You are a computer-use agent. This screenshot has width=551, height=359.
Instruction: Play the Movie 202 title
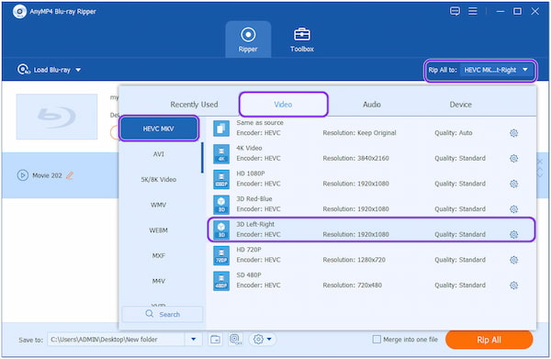click(22, 175)
